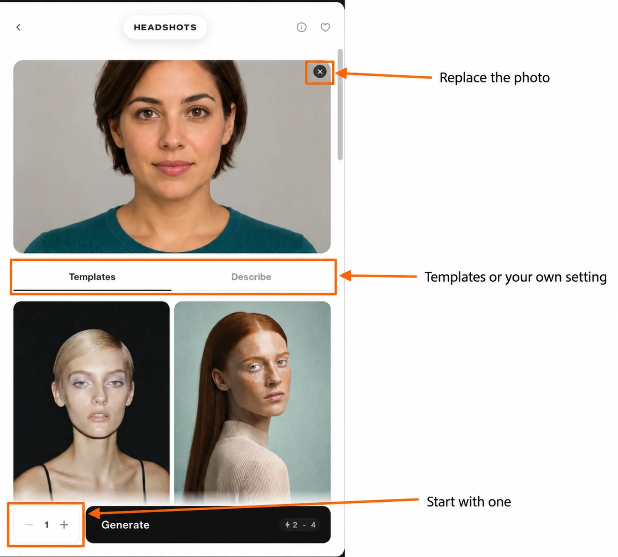Image resolution: width=618 pixels, height=557 pixels.
Task: Increase the image count with plus
Action: tap(64, 525)
